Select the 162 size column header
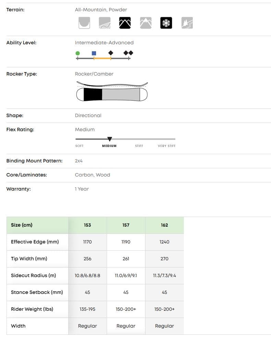This screenshot has height=342, width=271. click(x=164, y=225)
